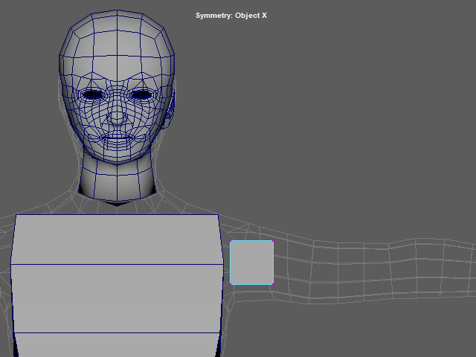476x357 pixels.
Task: Select the top-left vertex of the small square
Action: pyautogui.click(x=231, y=241)
